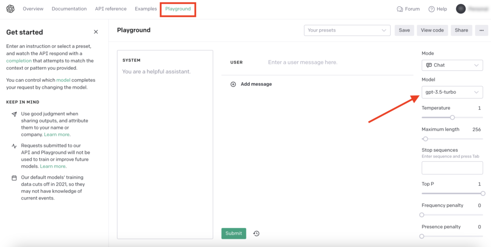Viewport: 491px width, 247px height.
Task: Click the USER role label
Action: tap(236, 62)
